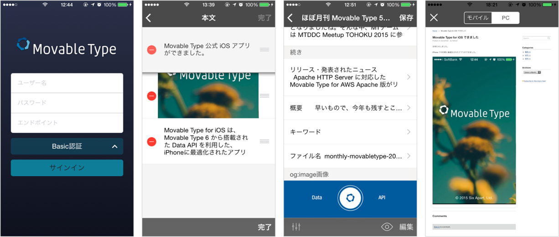Tap battery icon in login screen status bar
Image resolution: width=559 pixels, height=237 pixels.
(x=124, y=5)
